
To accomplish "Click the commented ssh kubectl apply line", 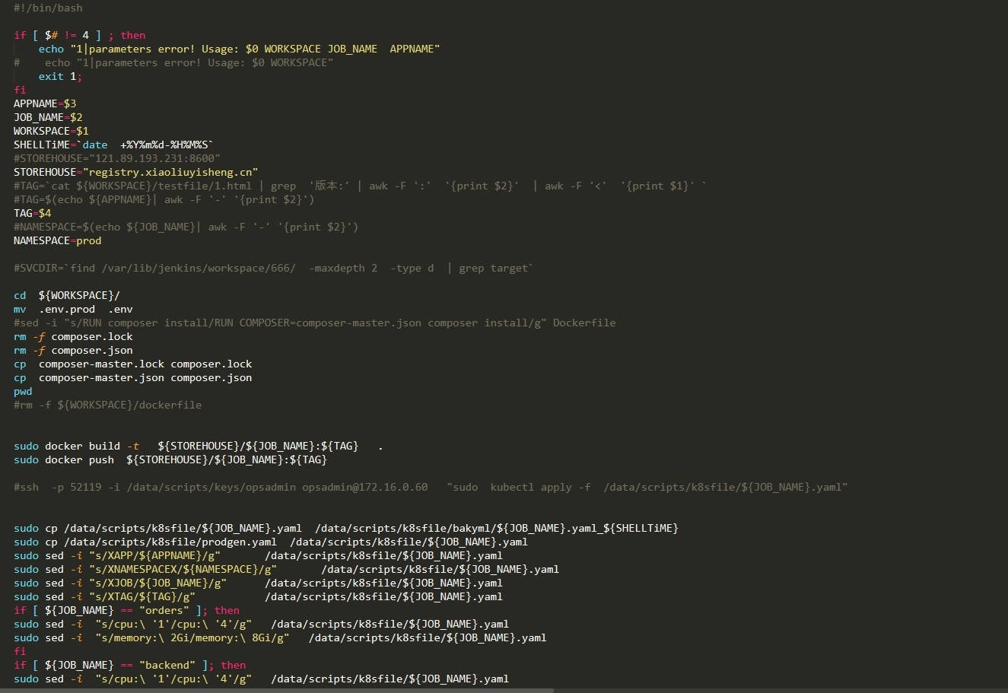I will click(431, 487).
